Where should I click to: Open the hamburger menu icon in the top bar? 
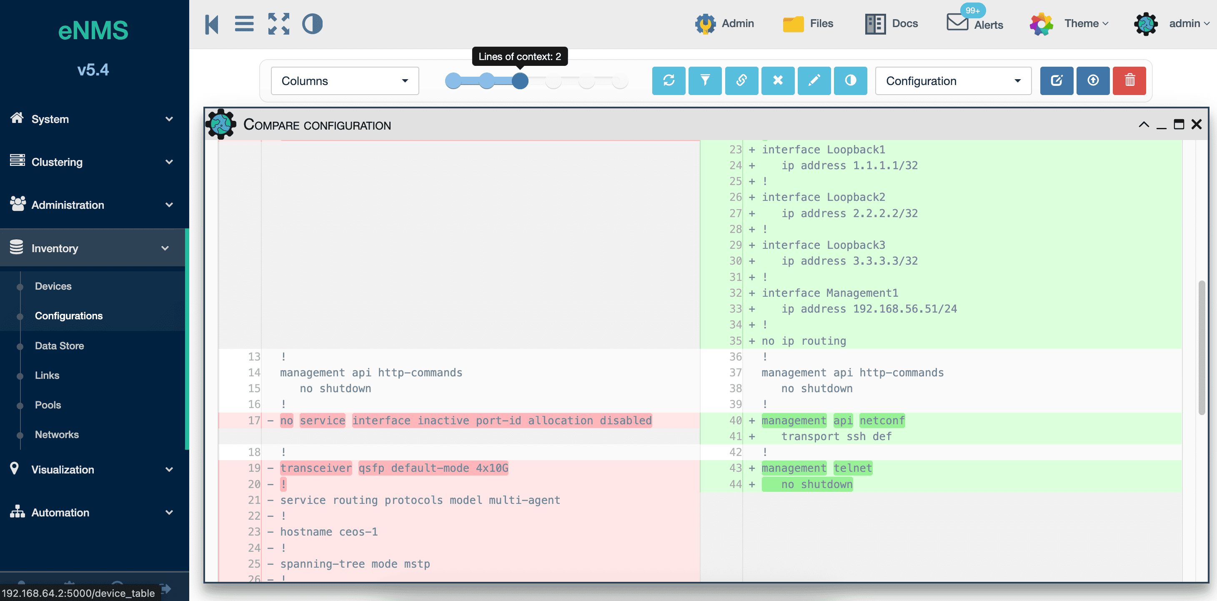pos(244,24)
